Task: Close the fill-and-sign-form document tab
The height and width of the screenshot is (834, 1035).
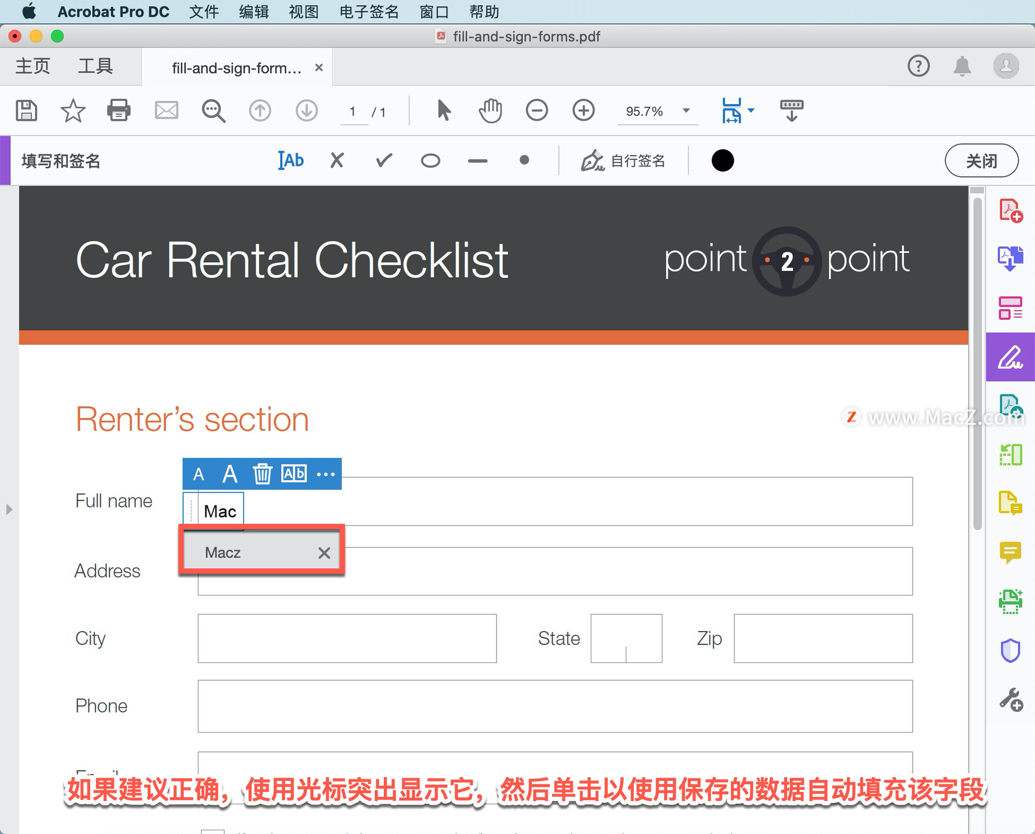Action: click(x=319, y=67)
